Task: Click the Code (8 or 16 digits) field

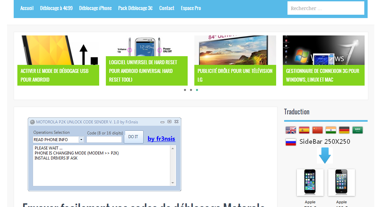Action: [104, 139]
